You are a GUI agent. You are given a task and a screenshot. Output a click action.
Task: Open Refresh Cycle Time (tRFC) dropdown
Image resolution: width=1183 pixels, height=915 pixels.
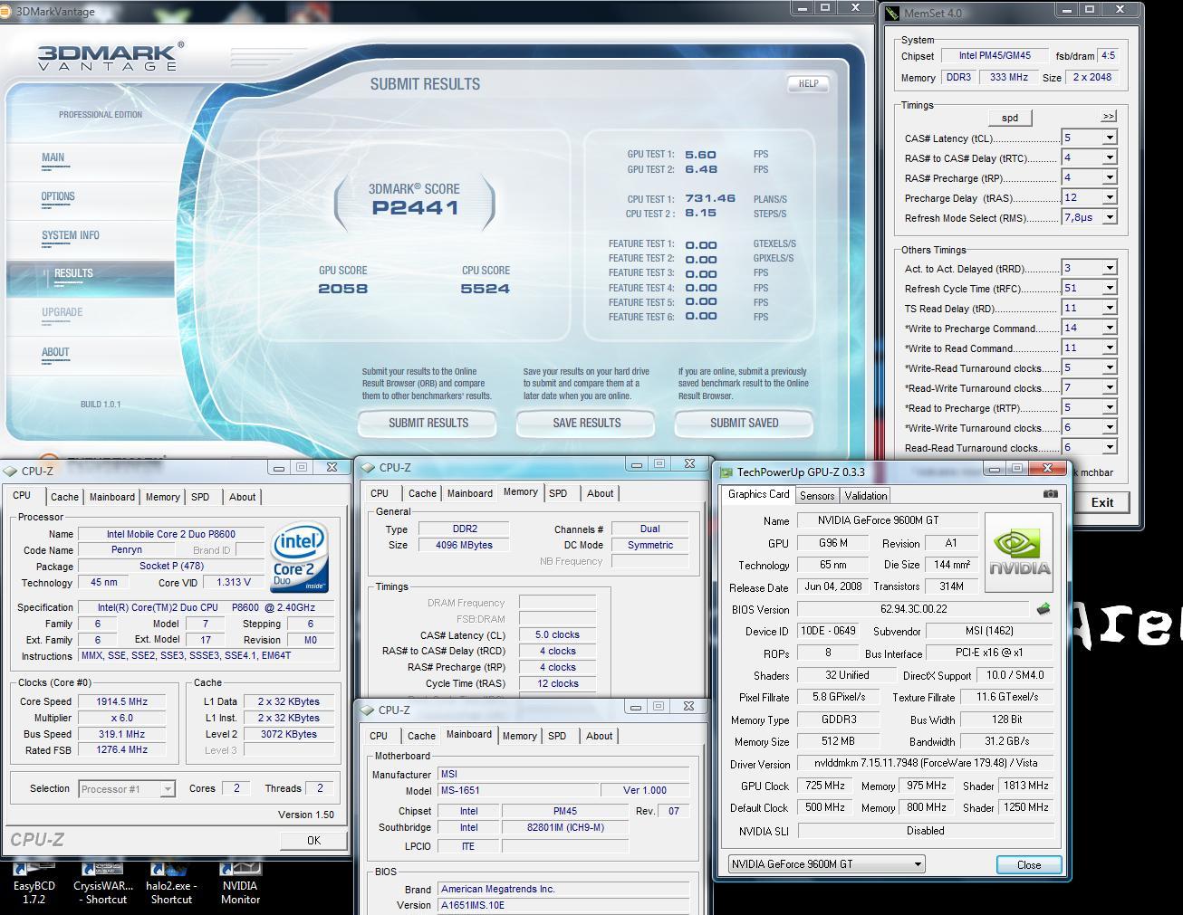point(1110,288)
